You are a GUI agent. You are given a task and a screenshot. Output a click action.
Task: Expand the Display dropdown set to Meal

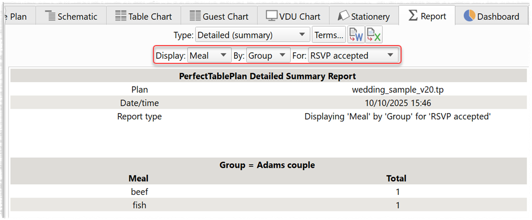pyautogui.click(x=208, y=56)
